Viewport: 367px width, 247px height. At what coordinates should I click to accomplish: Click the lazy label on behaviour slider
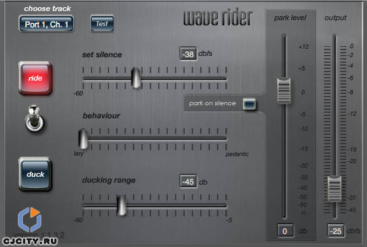(78, 153)
